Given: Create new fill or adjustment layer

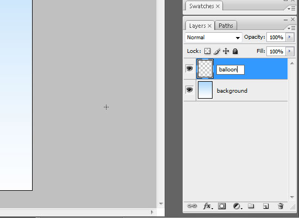Looking at the screenshot, I should pyautogui.click(x=238, y=206).
